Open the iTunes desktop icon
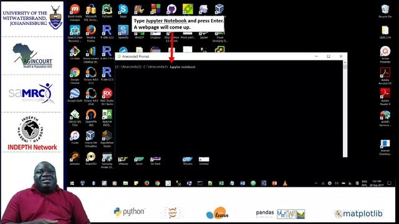The height and width of the screenshot is (224, 399). click(x=75, y=138)
